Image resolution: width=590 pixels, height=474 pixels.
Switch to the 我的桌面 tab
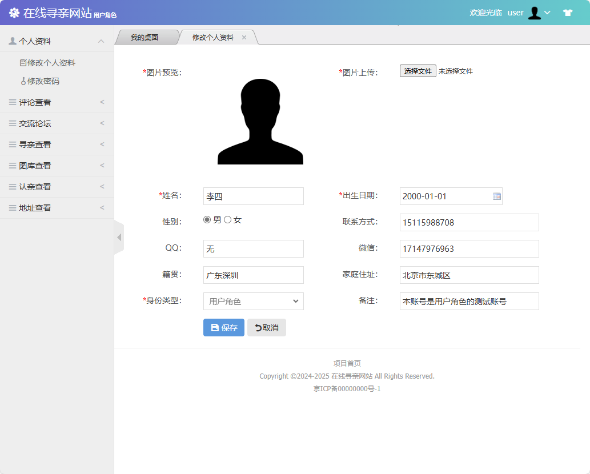click(146, 37)
